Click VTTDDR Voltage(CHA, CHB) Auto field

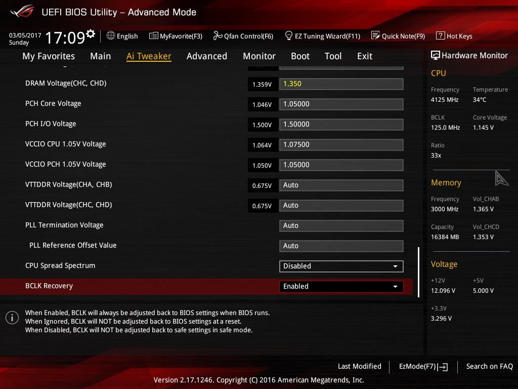point(341,185)
